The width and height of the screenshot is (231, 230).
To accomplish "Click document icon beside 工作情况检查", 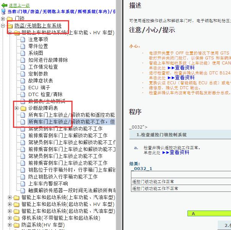I will pyautogui.click(x=23, y=67).
